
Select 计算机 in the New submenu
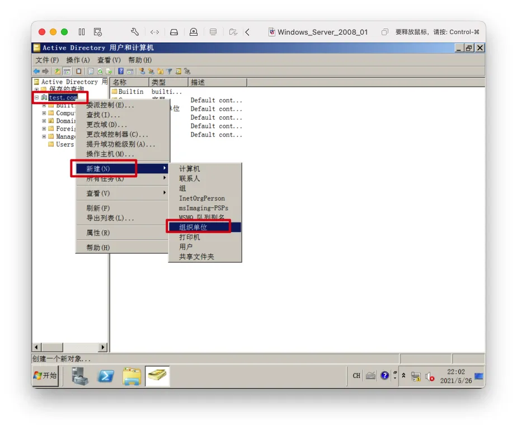[x=205, y=169]
